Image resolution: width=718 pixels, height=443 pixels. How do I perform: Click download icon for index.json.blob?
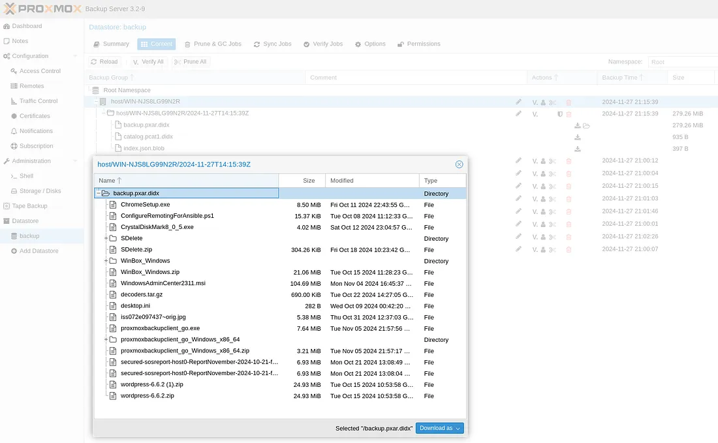(578, 149)
